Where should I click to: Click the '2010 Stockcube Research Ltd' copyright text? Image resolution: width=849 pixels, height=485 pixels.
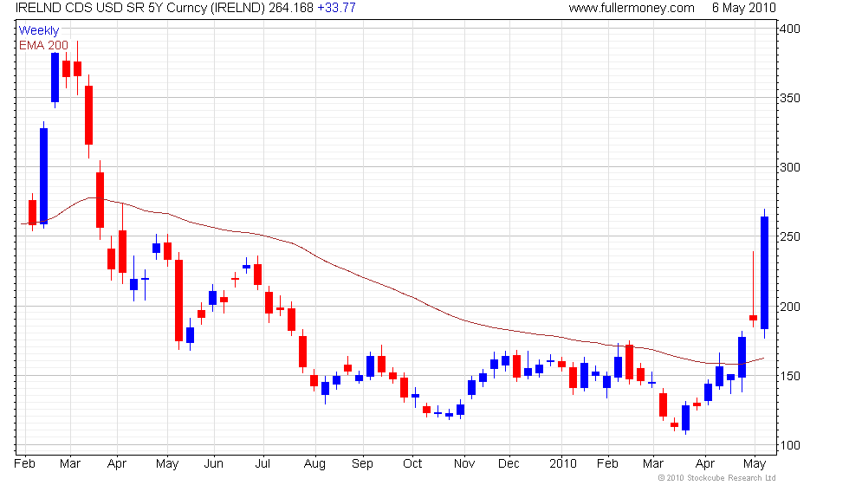[717, 478]
